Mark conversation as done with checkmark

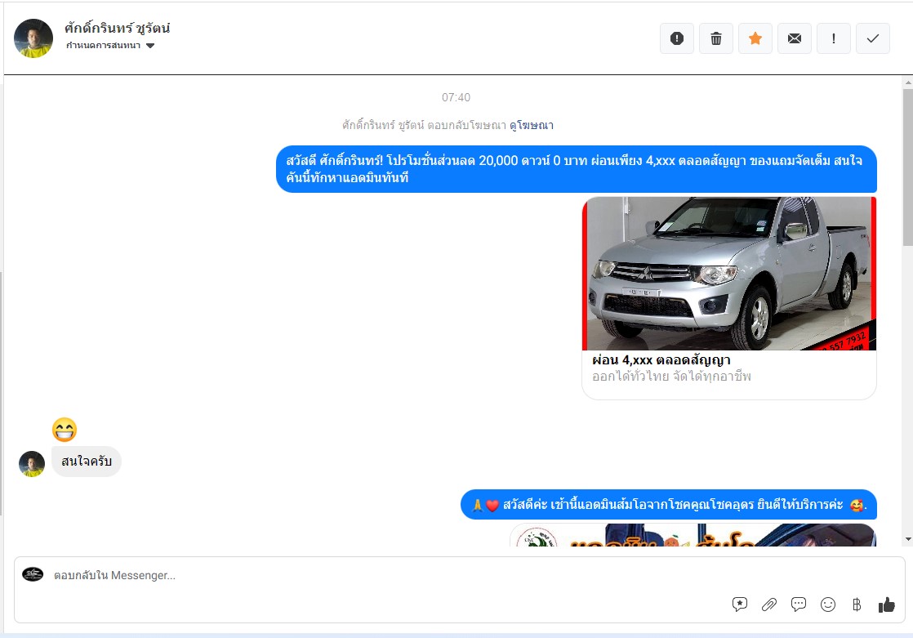click(x=873, y=38)
